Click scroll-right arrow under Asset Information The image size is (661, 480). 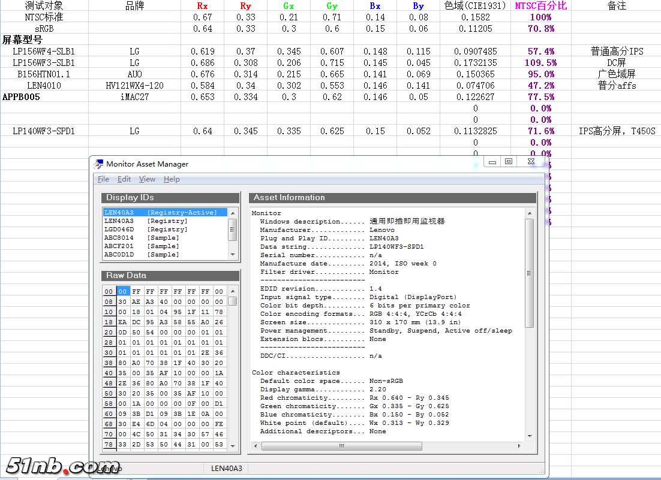pos(519,446)
